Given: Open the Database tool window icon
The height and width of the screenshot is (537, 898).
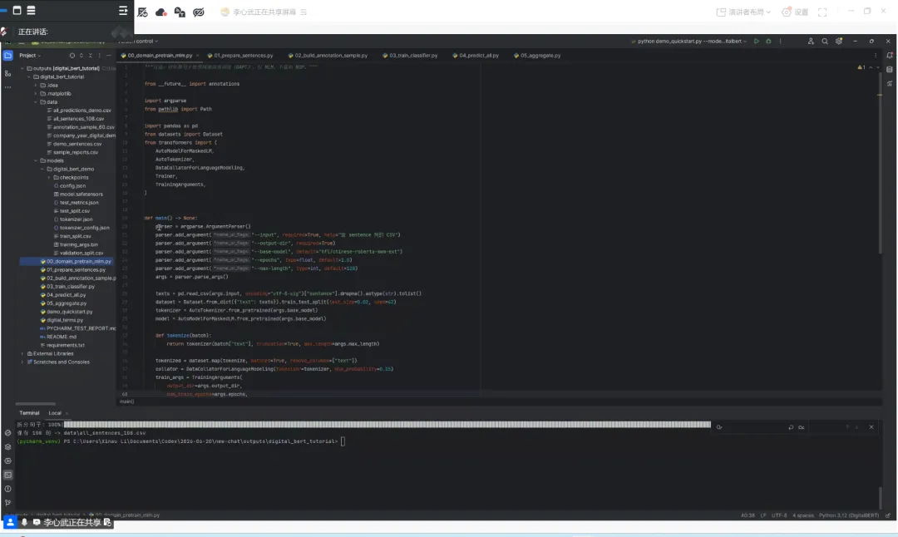Looking at the screenshot, I should tap(890, 69).
